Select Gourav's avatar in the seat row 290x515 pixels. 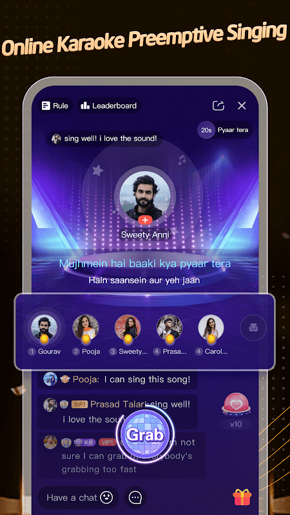(44, 328)
